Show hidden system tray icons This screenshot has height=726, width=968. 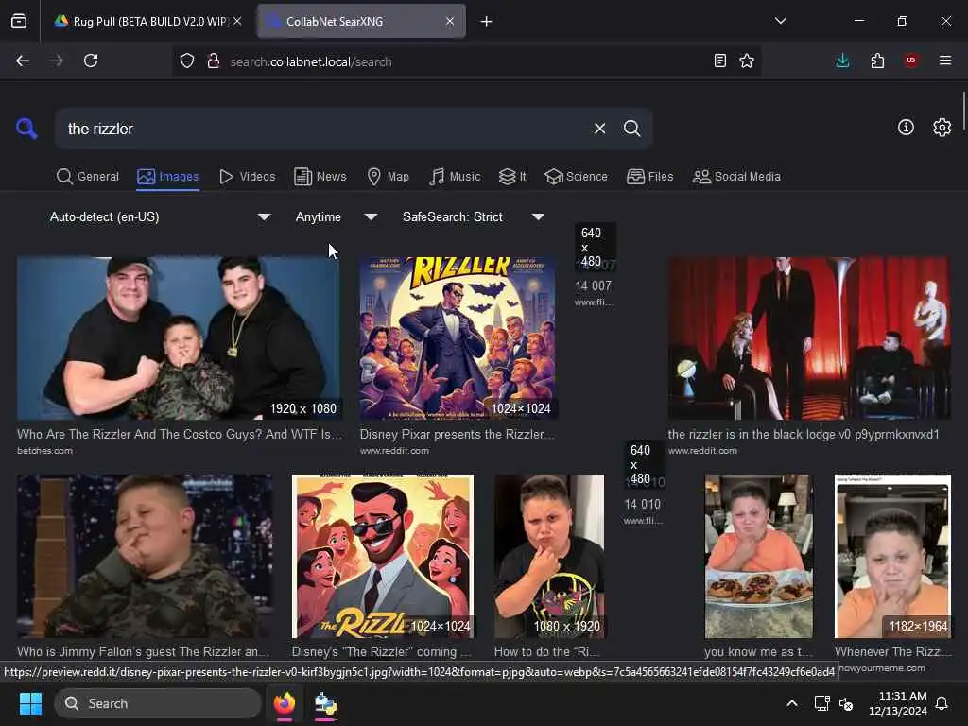(792, 703)
